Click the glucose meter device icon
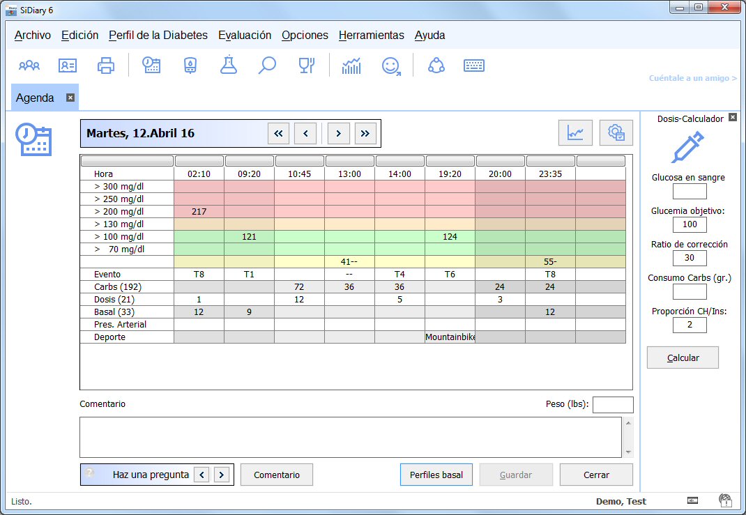Screen dimensions: 746x515 click(190, 66)
